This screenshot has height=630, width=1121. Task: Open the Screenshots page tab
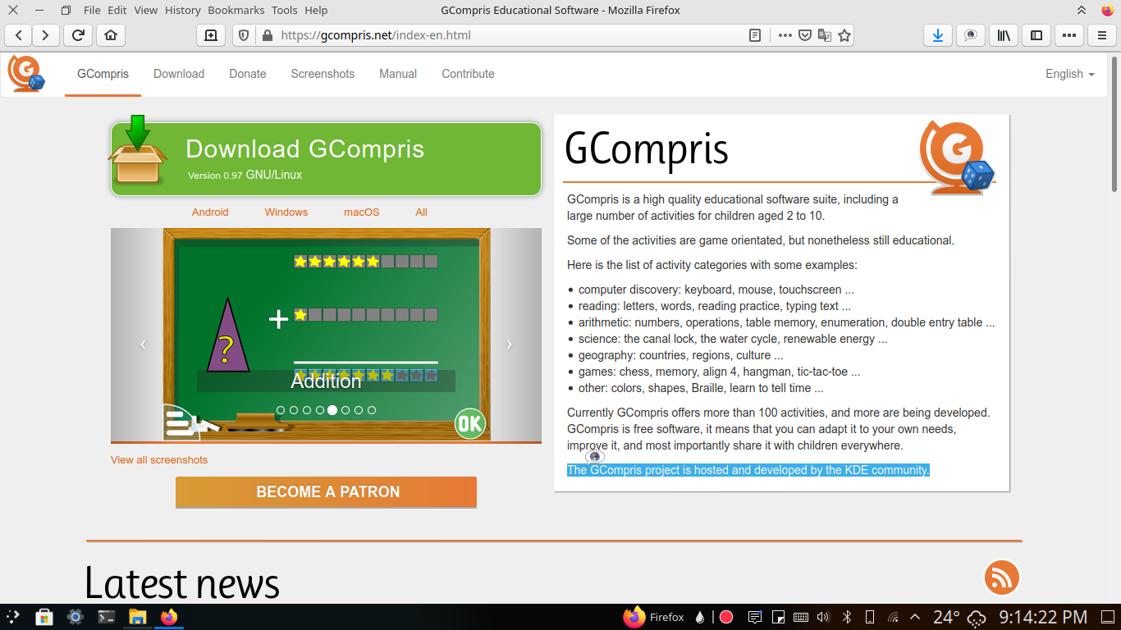(323, 74)
